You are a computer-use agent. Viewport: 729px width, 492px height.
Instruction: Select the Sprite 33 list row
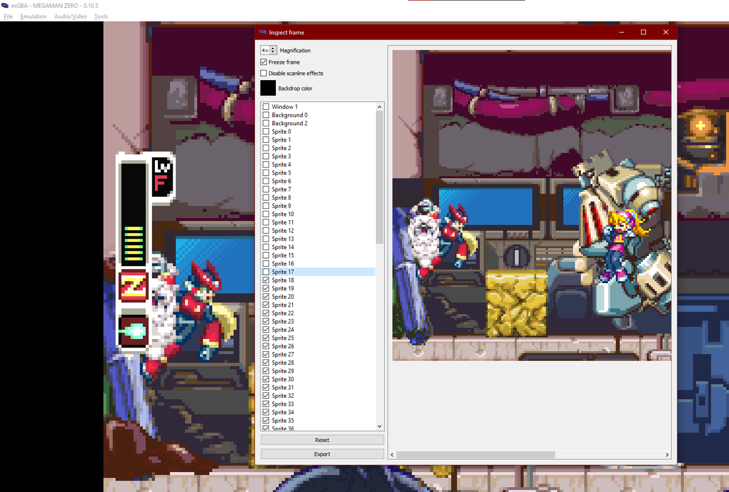point(318,404)
